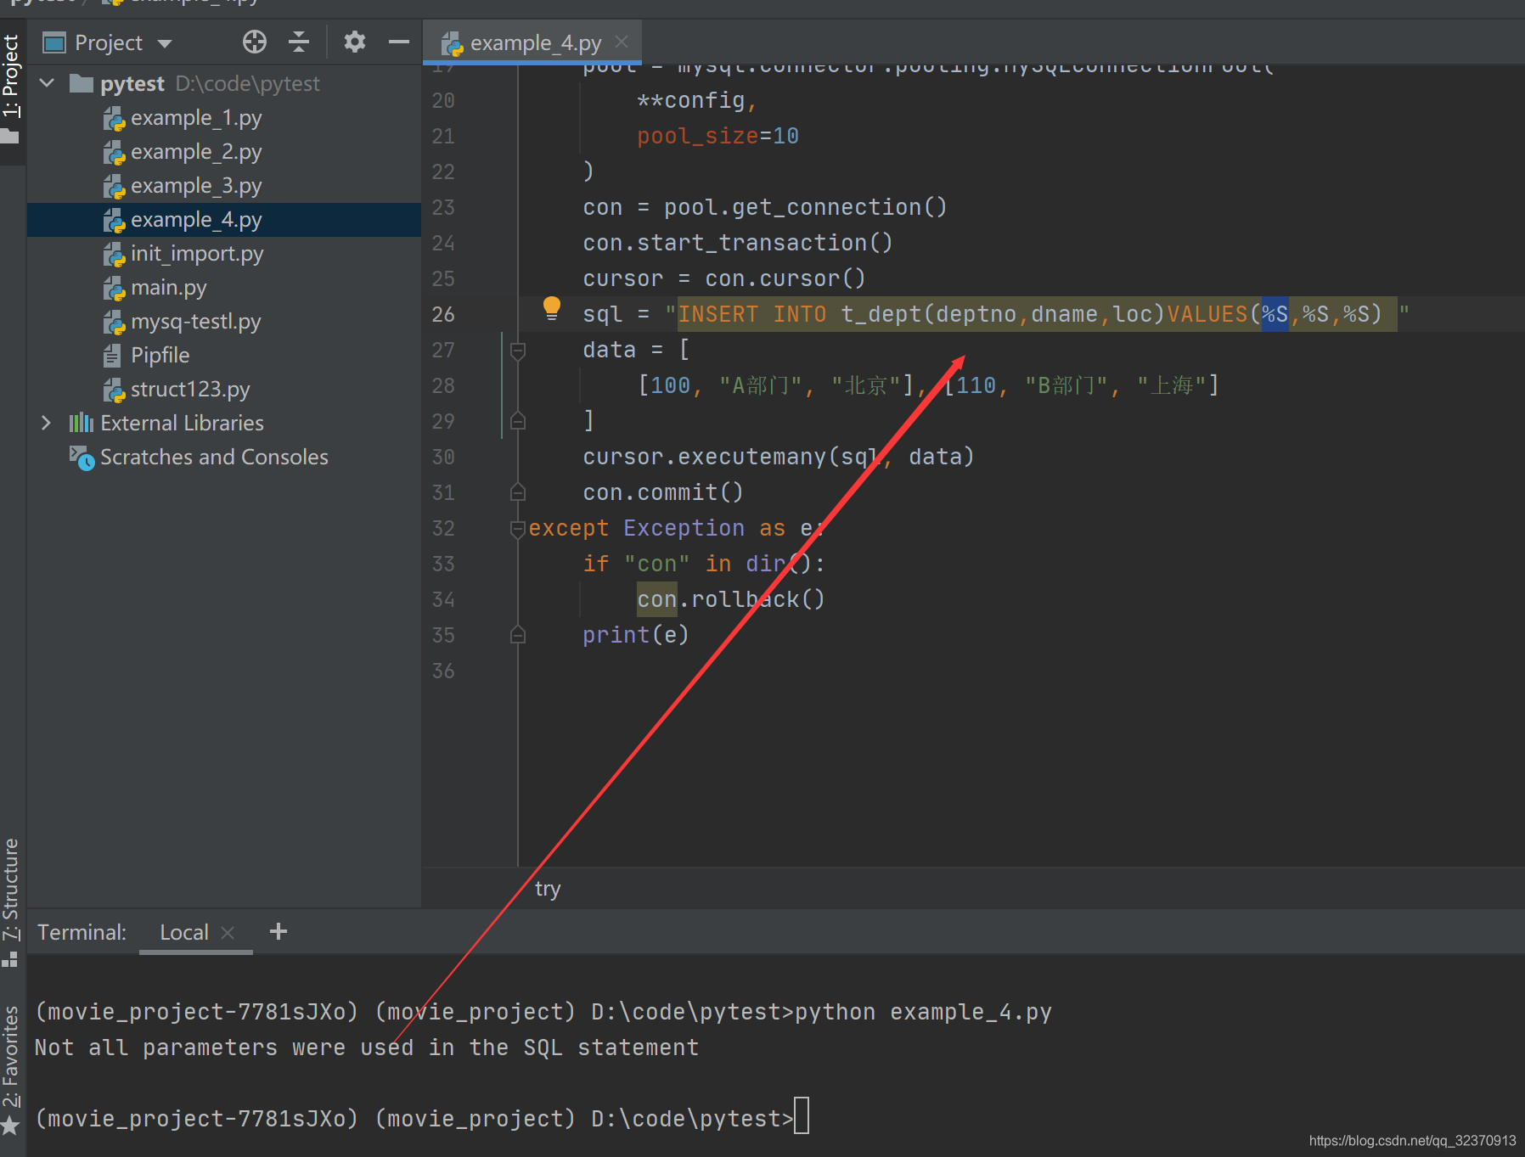Click the Locate/Scroll from Source target icon
Image resolution: width=1525 pixels, height=1157 pixels.
[254, 42]
